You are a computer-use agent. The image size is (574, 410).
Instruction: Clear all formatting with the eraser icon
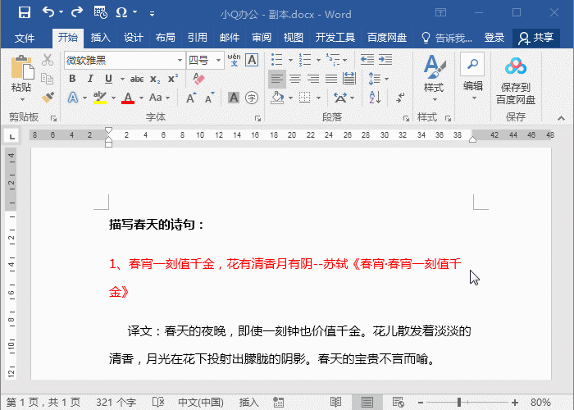pyautogui.click(x=198, y=79)
